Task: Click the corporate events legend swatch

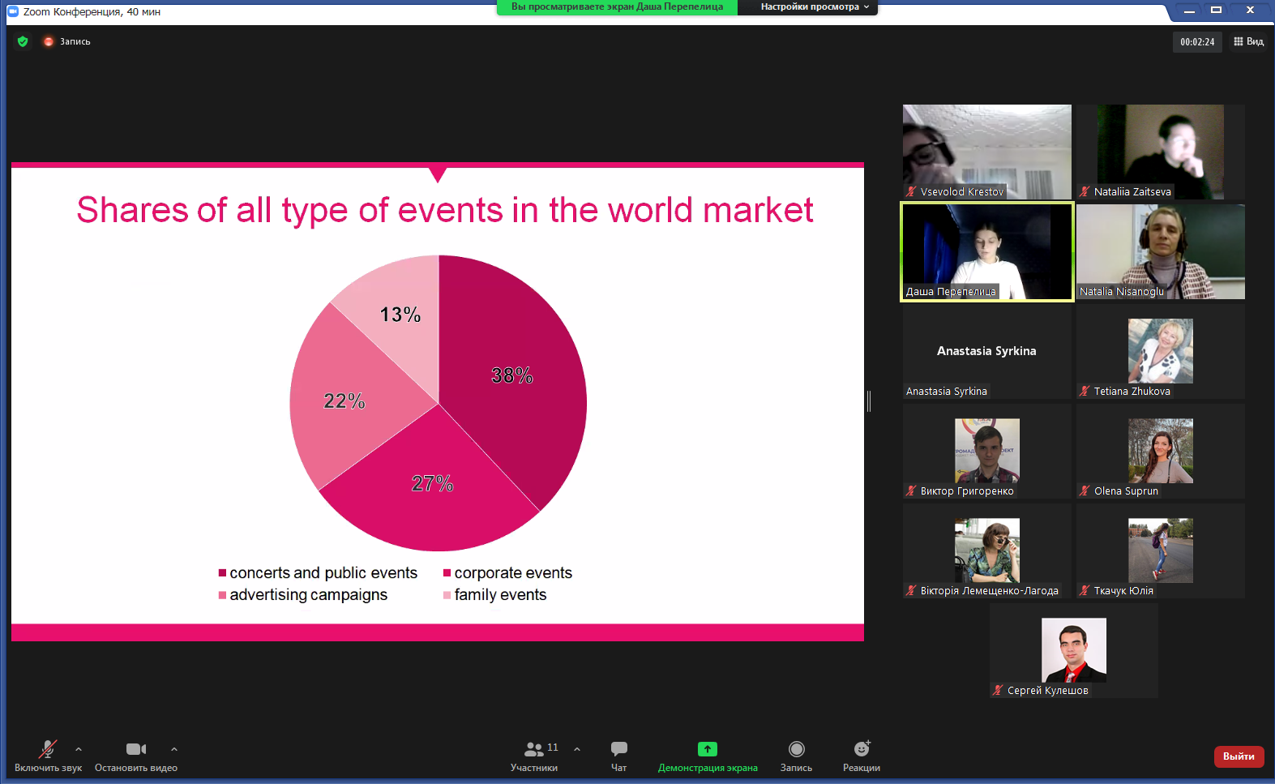Action: (447, 573)
